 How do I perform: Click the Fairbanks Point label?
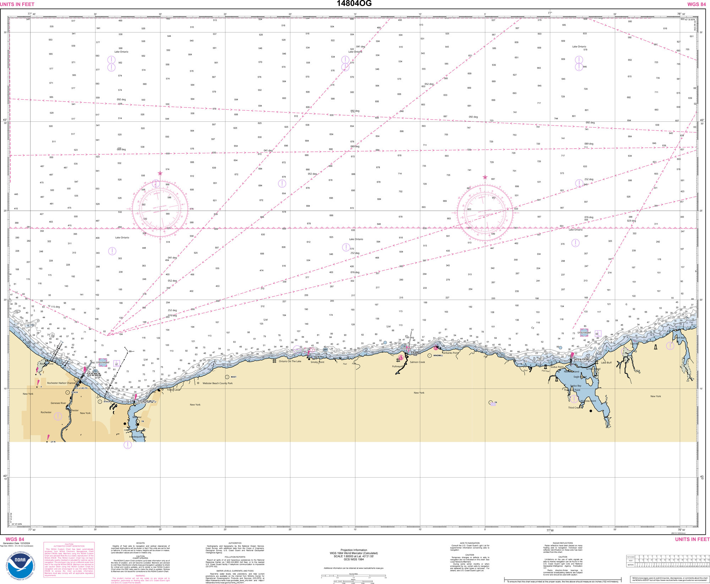pyautogui.click(x=450, y=353)
